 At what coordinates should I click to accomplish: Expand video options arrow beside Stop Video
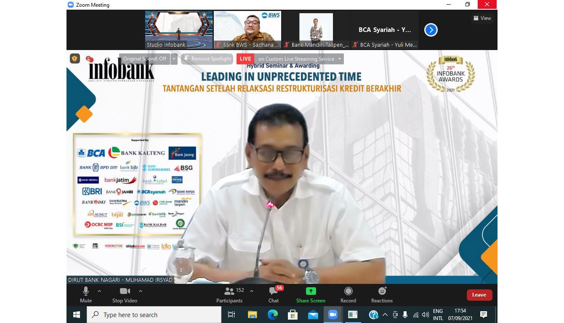141,291
